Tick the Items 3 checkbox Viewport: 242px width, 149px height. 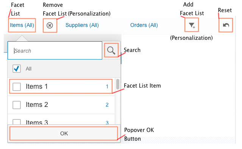(17, 122)
